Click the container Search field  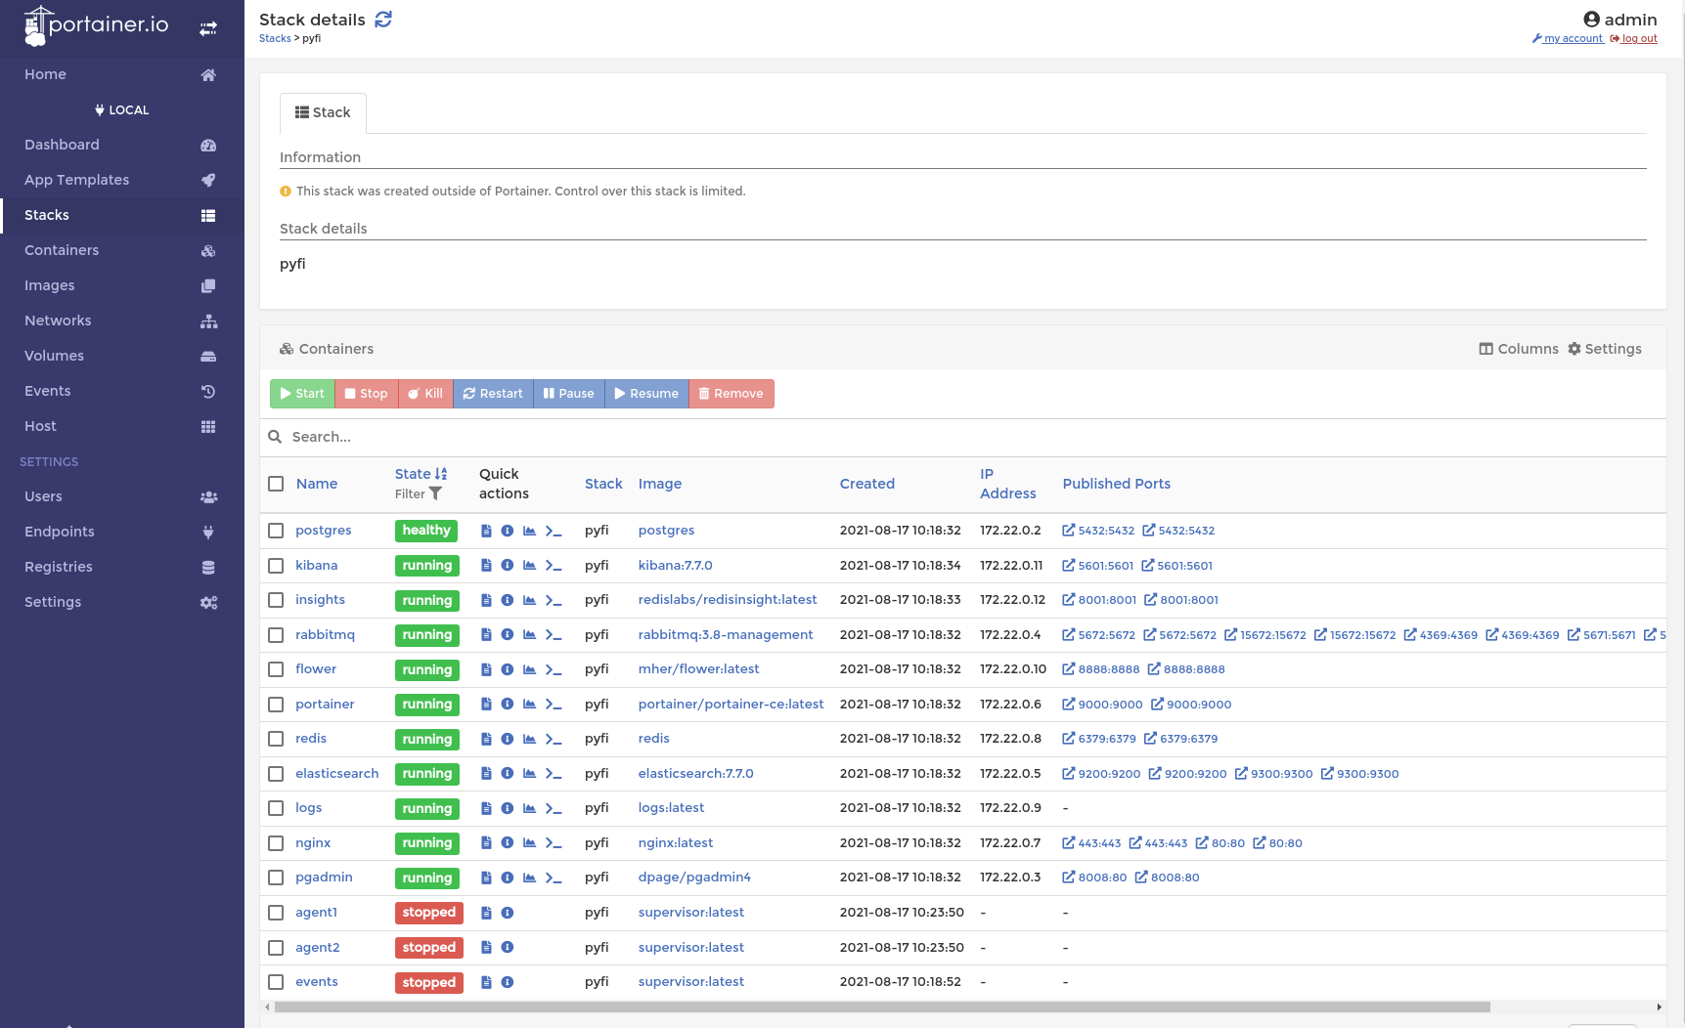pos(963,437)
